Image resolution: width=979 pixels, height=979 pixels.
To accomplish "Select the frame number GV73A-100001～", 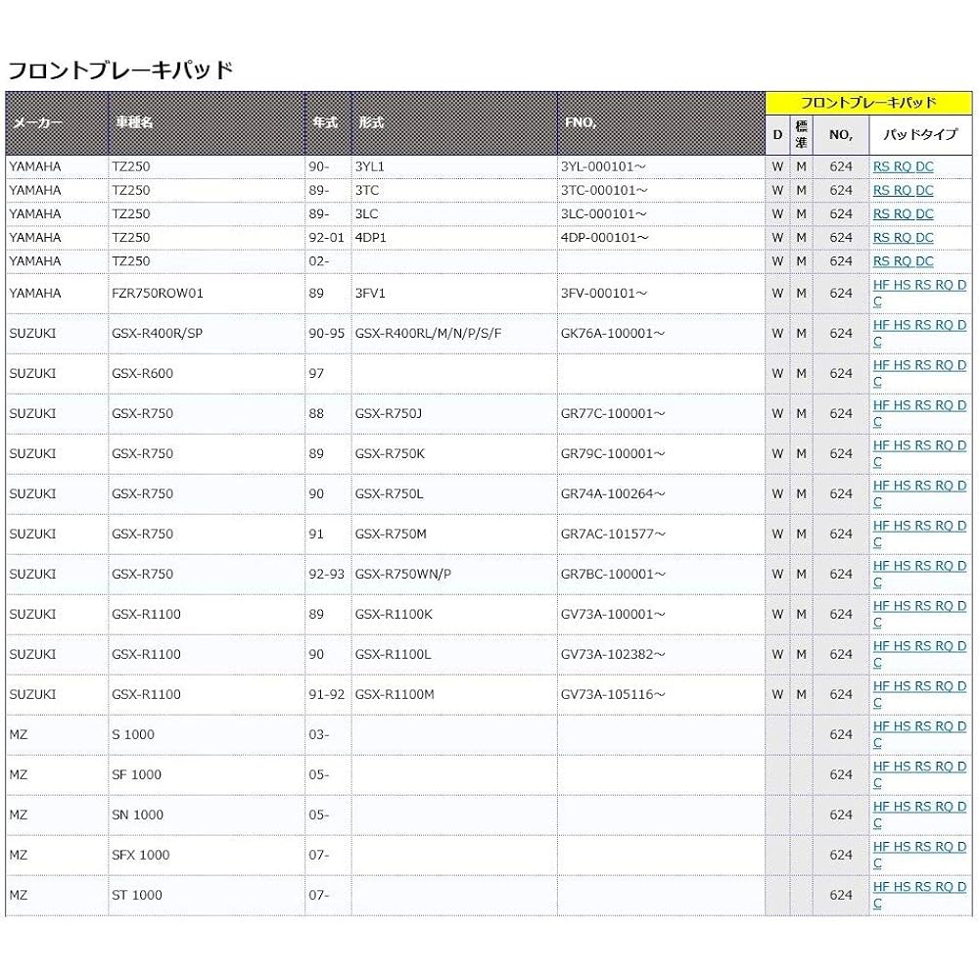I will (613, 615).
